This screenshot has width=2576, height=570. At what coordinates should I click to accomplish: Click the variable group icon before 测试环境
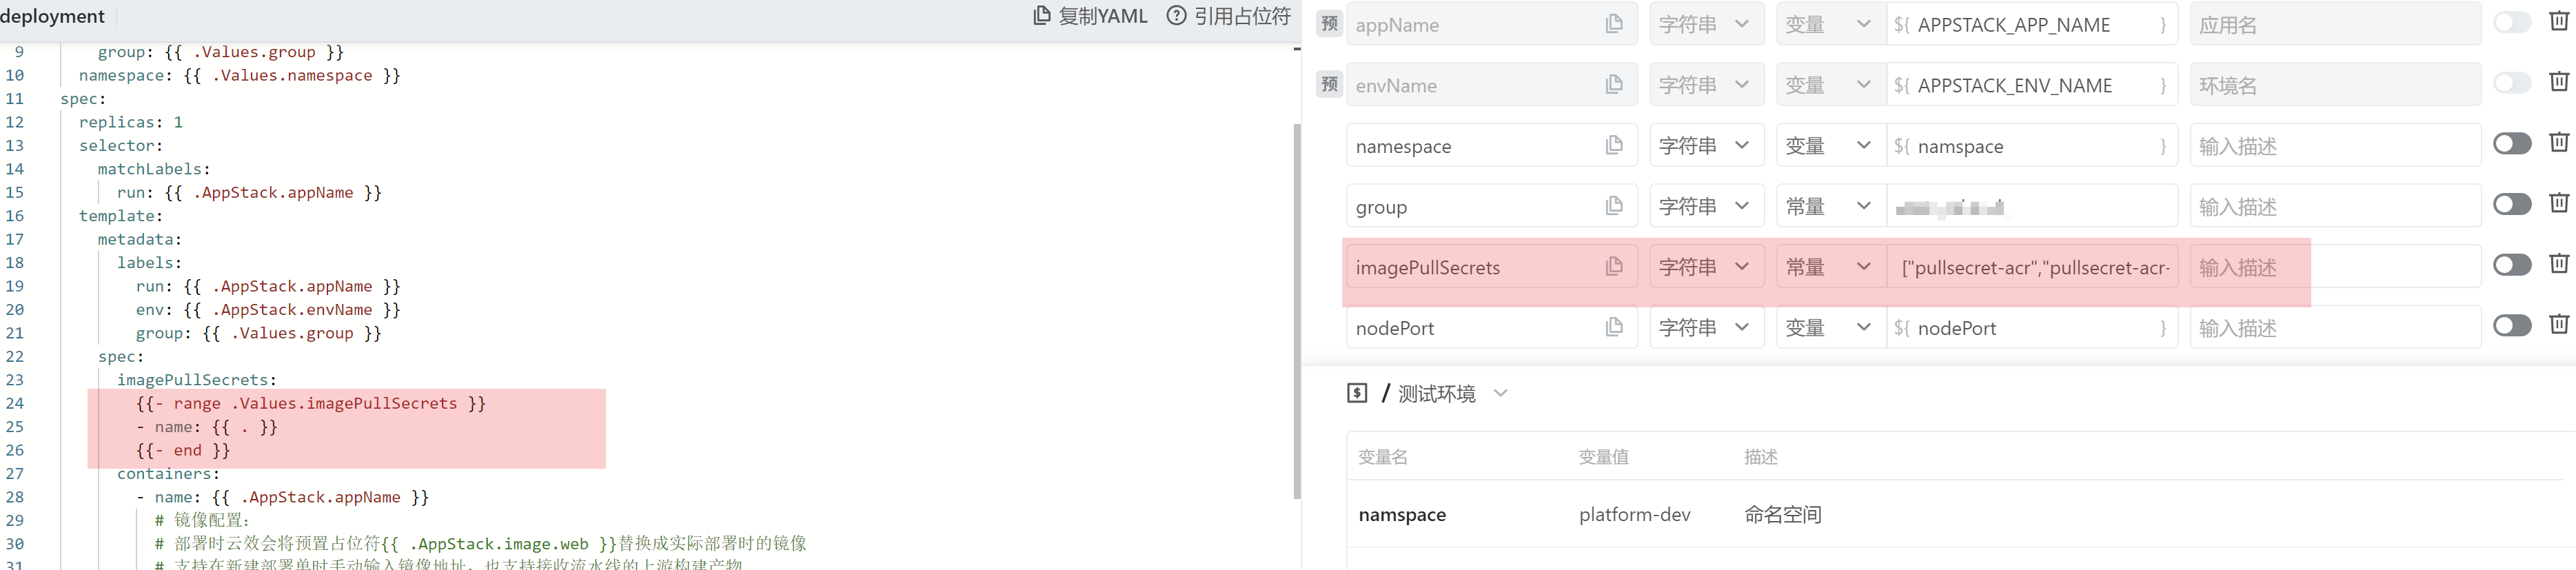click(1357, 393)
